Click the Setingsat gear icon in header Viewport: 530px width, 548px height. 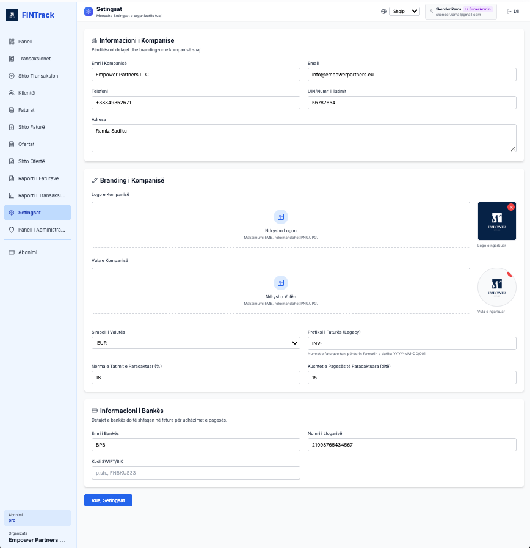point(89,11)
